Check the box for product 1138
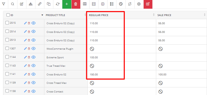Image resolution: width=207 pixels, height=95 pixels. tap(7, 91)
